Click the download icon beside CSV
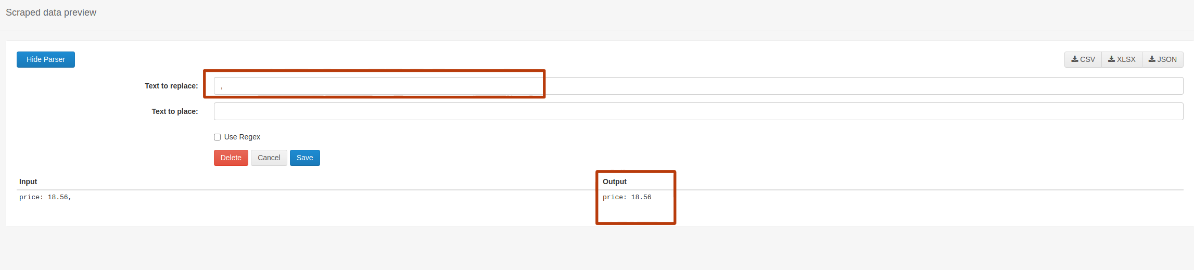The image size is (1194, 270). 1075,59
